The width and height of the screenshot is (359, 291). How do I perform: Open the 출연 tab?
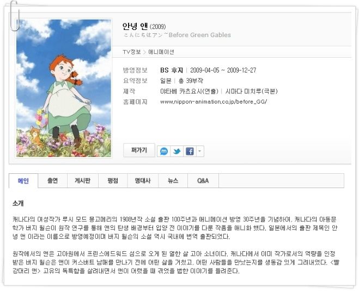pos(52,181)
